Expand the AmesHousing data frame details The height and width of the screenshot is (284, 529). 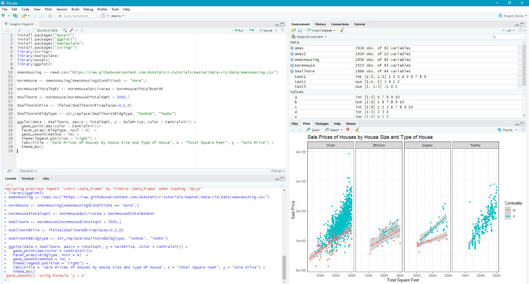click(292, 60)
